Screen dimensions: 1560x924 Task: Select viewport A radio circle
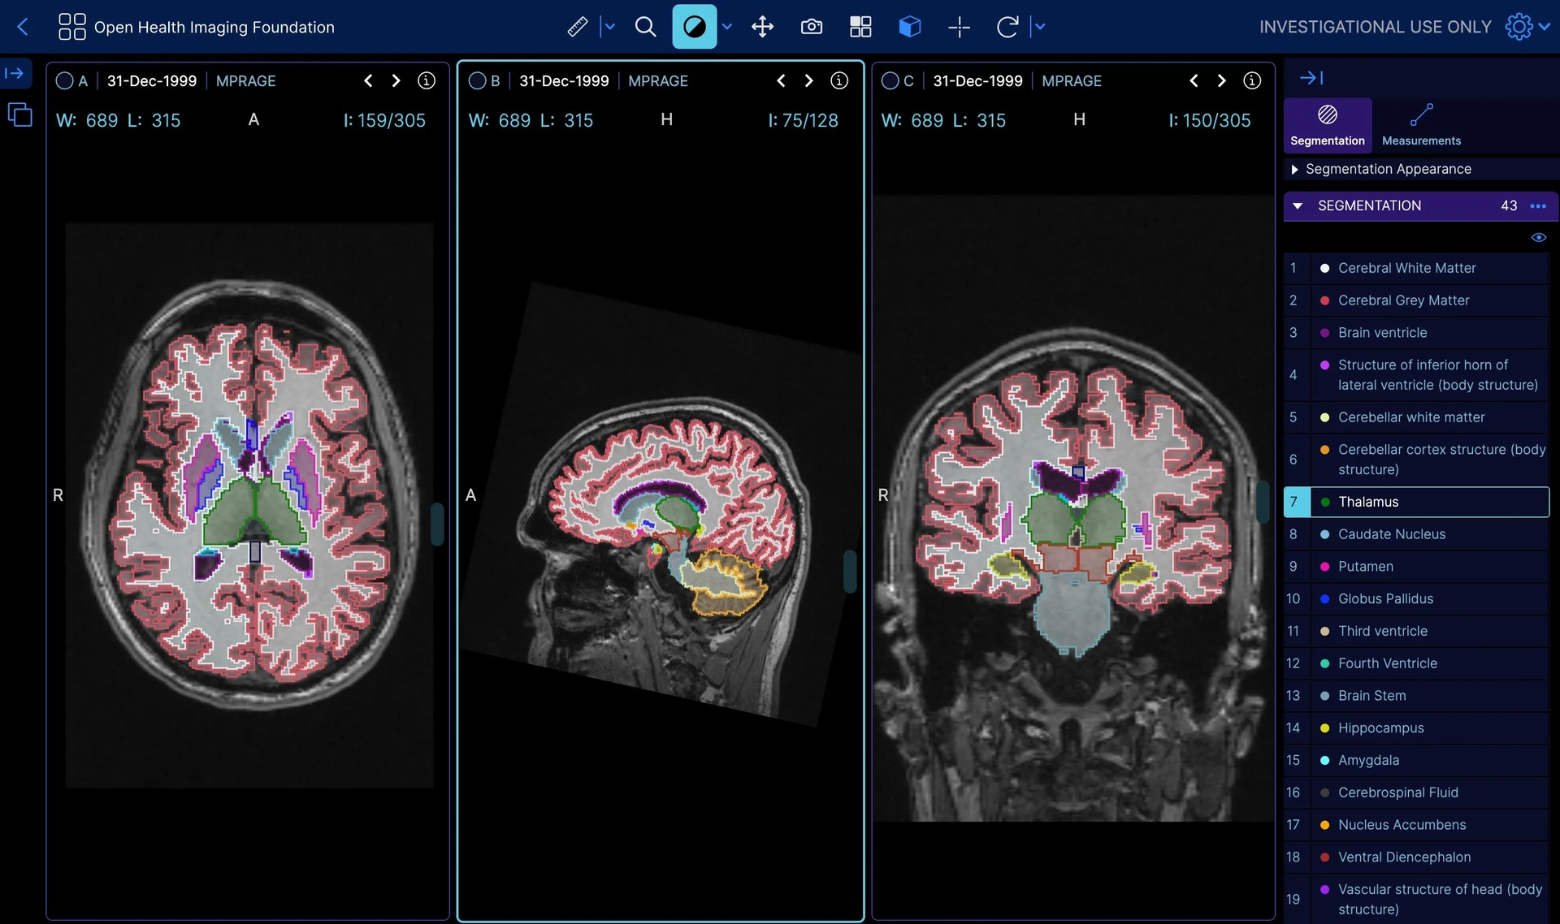tap(64, 80)
